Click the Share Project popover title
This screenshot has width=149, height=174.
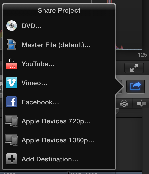(59, 10)
